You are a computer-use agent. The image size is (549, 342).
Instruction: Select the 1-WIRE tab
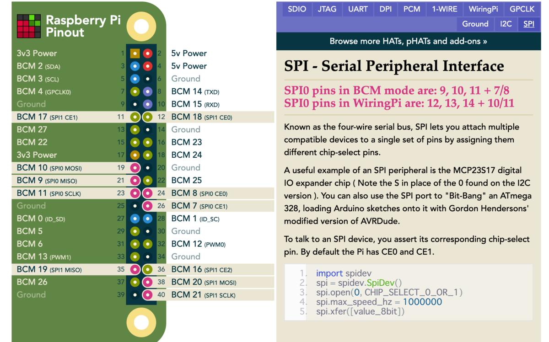[445, 9]
